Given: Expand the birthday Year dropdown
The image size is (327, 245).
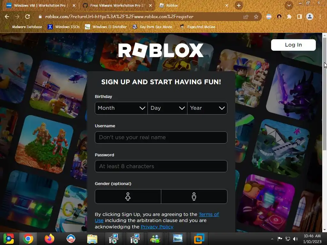Looking at the screenshot, I should coord(207,108).
